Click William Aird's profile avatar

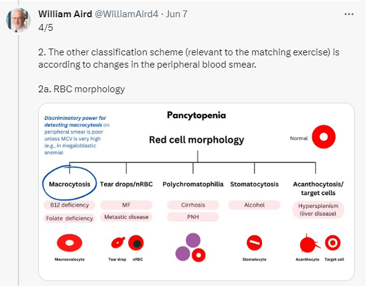[x=18, y=20]
